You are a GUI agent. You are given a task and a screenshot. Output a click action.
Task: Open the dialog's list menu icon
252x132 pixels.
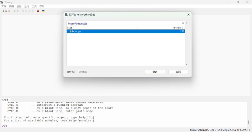pyautogui.click(x=183, y=23)
